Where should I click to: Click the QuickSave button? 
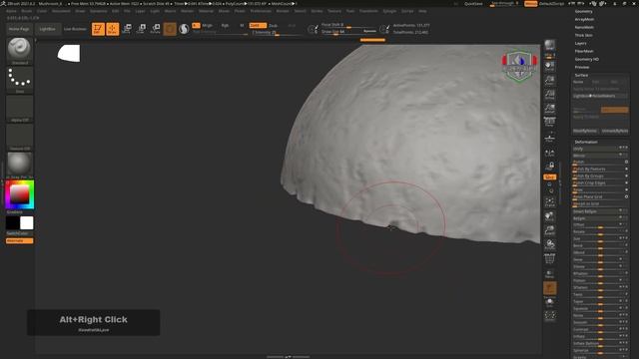point(473,4)
